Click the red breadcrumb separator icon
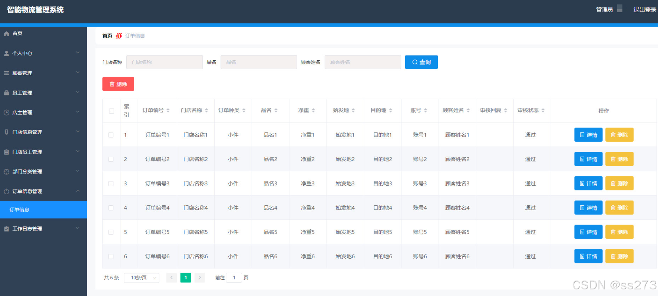 (x=119, y=36)
